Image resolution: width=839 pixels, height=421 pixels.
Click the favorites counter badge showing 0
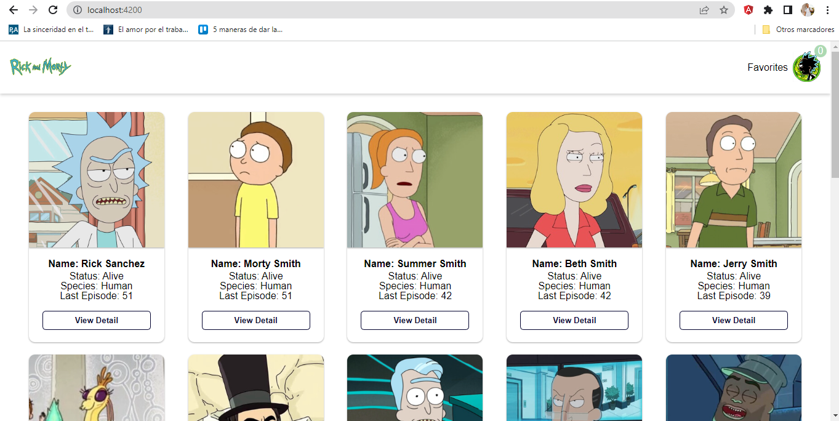[820, 51]
